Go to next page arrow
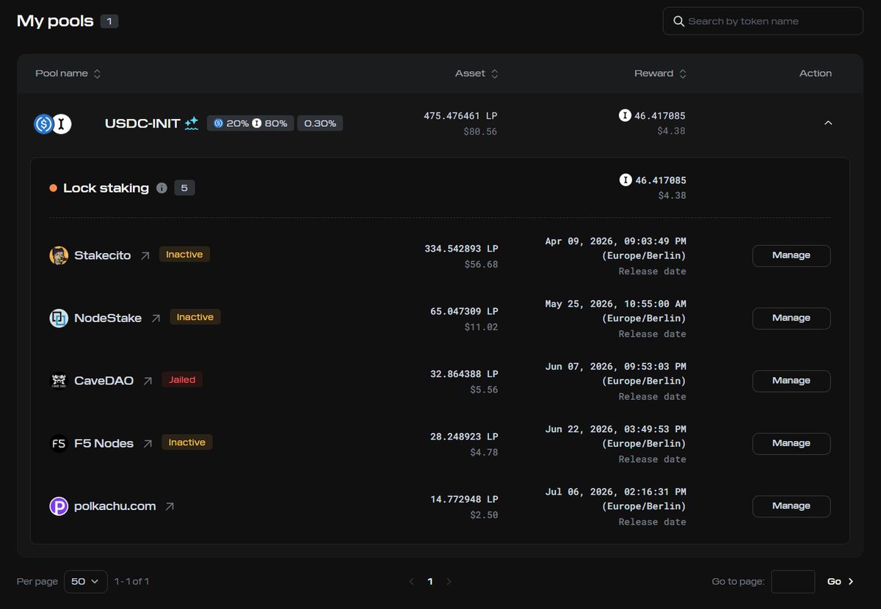The image size is (881, 609). pyautogui.click(x=449, y=581)
